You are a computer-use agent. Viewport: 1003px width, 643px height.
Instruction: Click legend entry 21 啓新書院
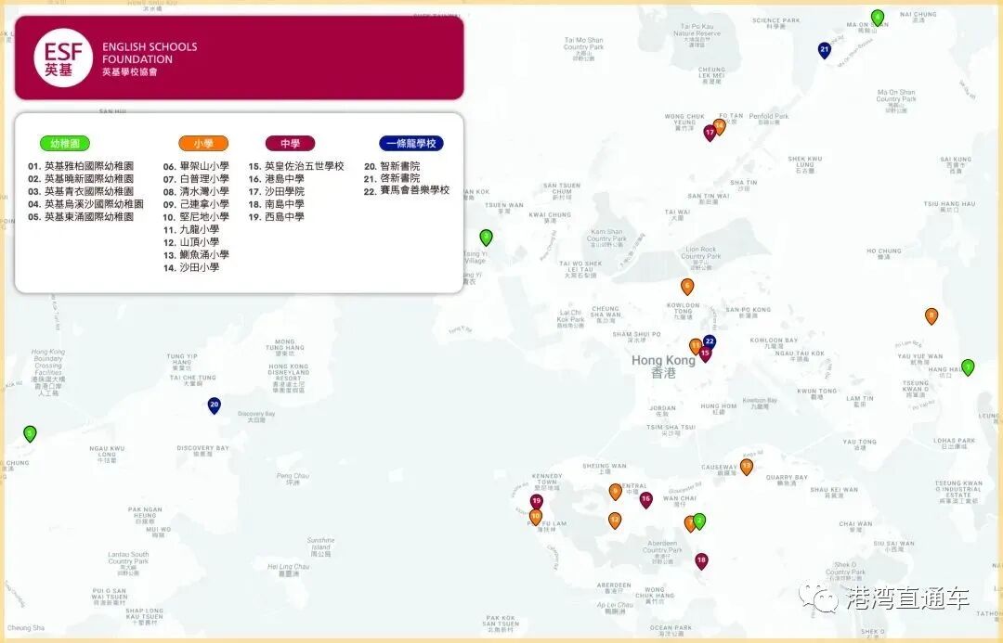(392, 178)
